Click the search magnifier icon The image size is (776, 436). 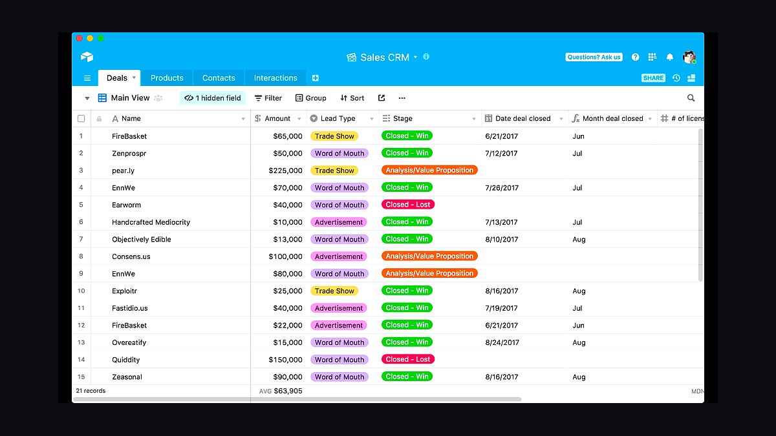[x=691, y=98]
